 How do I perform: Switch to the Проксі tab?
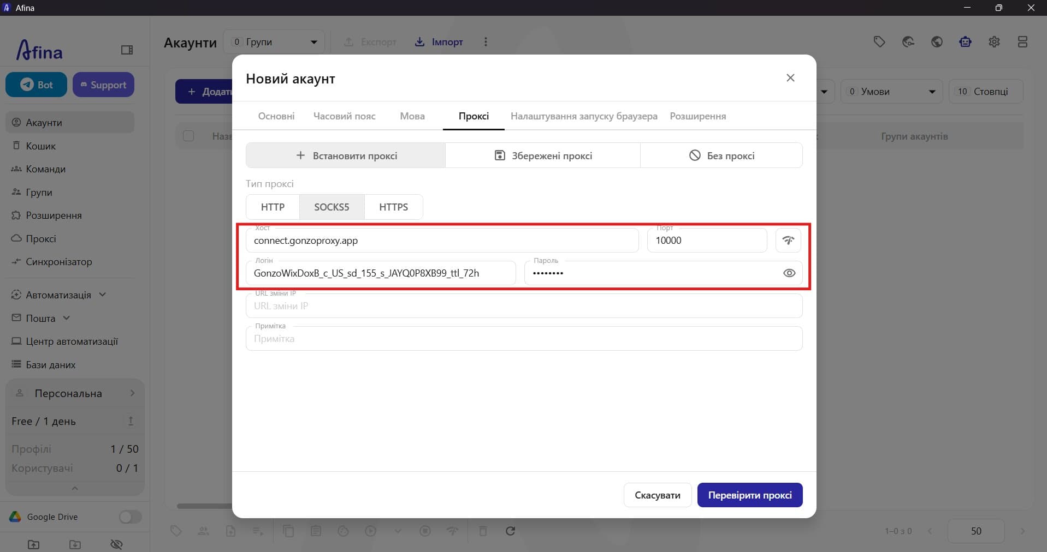coord(474,116)
